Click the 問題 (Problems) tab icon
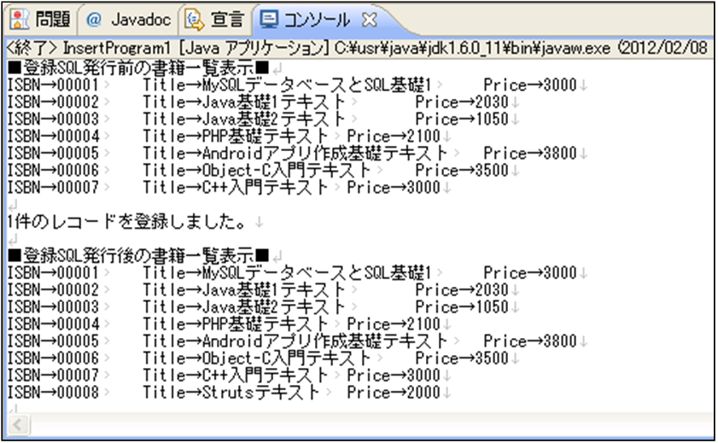Image resolution: width=718 pixels, height=443 pixels. tap(18, 18)
